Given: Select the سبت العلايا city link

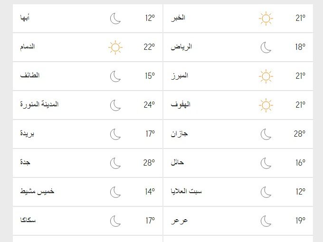Looking at the screenshot, I should pos(186,192).
